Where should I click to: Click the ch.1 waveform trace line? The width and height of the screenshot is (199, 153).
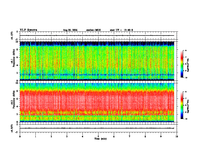pos(97,35)
